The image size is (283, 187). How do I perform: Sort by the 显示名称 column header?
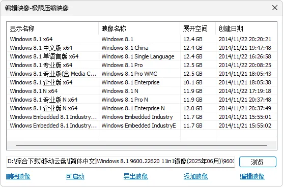pyautogui.click(x=53, y=28)
